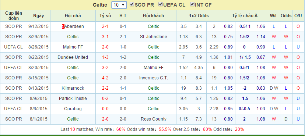Toggle the INT CF checkbox
The image size is (305, 136).
coord(192,4)
